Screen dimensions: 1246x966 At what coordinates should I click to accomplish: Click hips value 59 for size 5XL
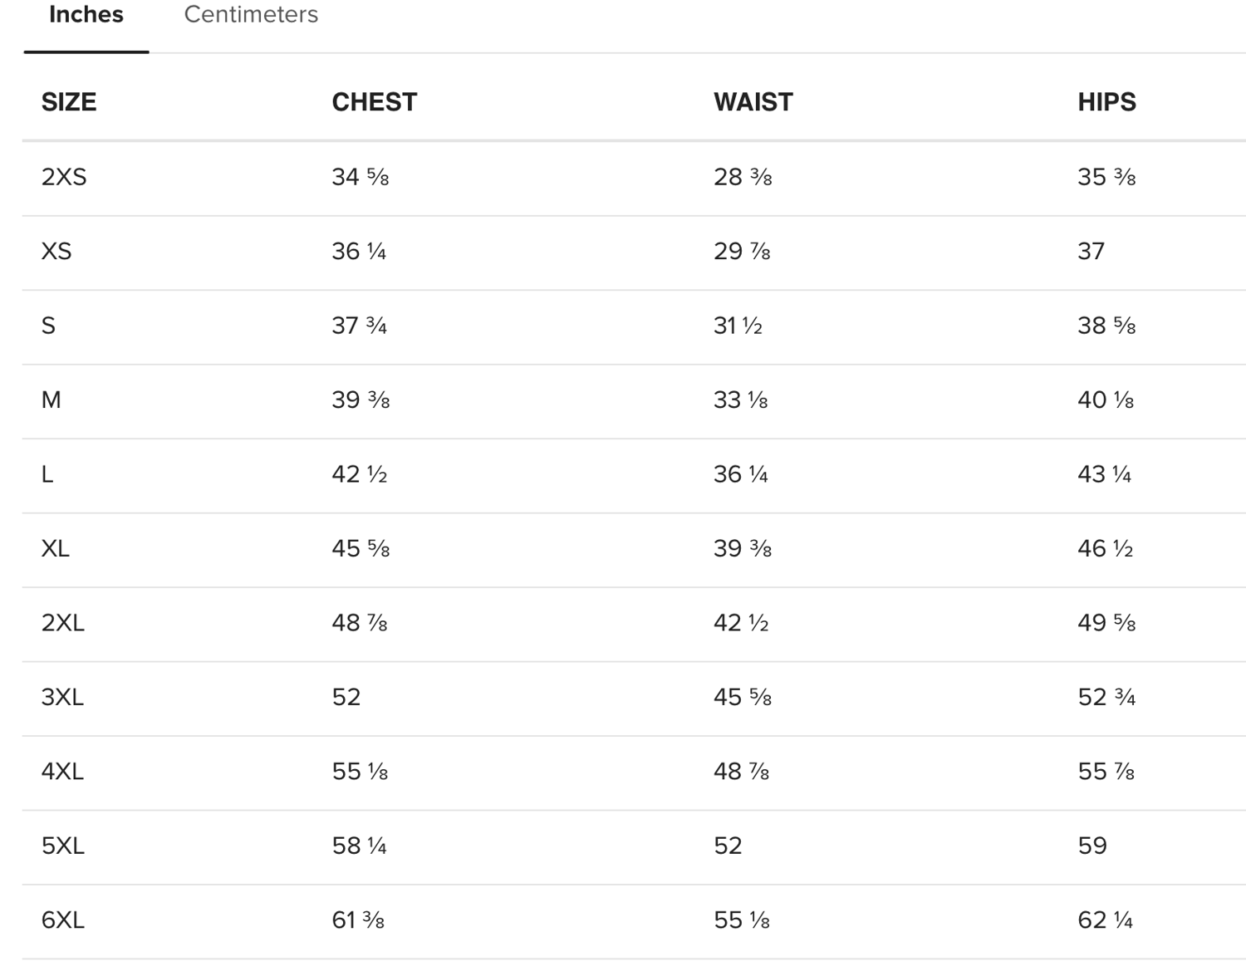[1092, 846]
